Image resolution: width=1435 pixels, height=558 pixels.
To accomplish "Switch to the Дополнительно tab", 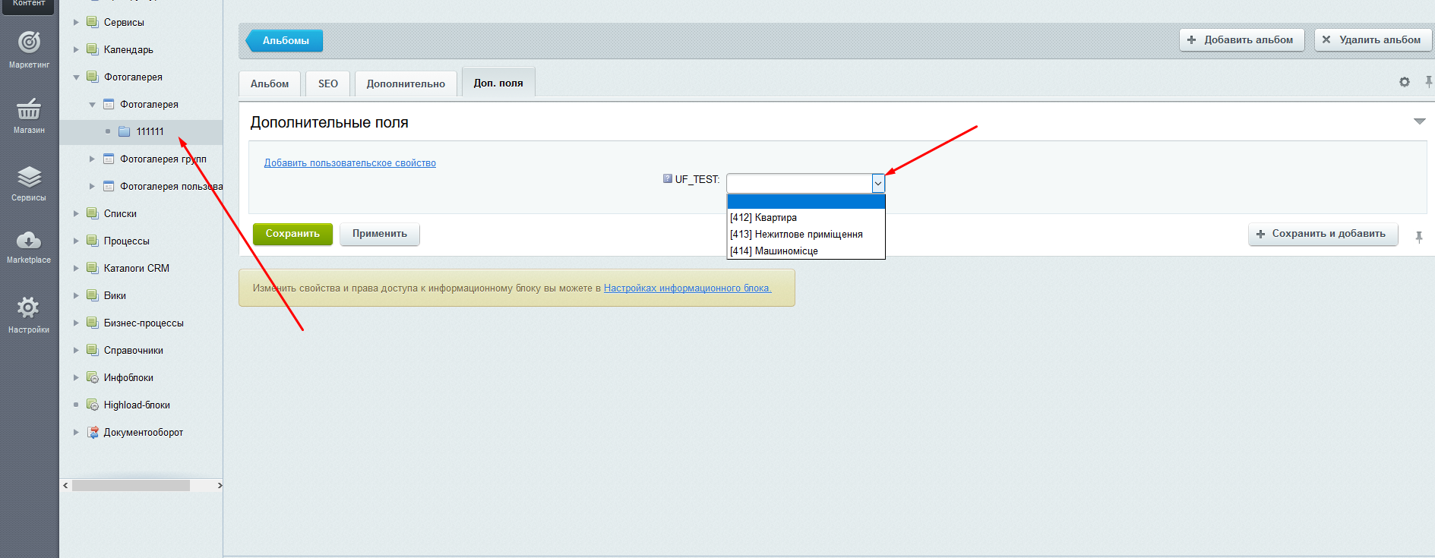I will (406, 84).
